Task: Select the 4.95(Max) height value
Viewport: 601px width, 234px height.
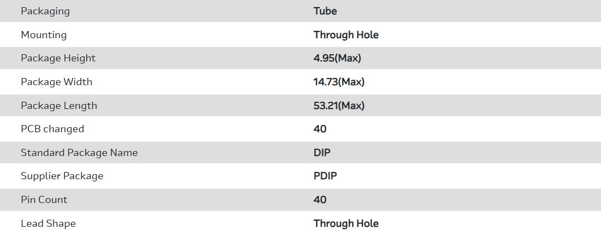Action: coord(337,58)
